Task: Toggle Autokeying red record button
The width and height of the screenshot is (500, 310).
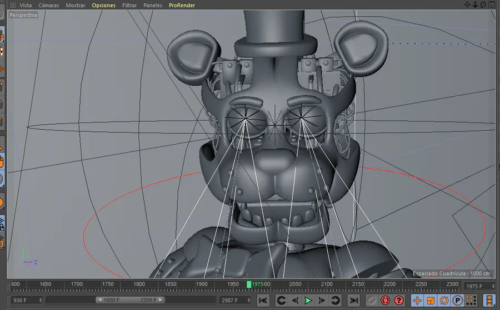Action: click(x=385, y=301)
